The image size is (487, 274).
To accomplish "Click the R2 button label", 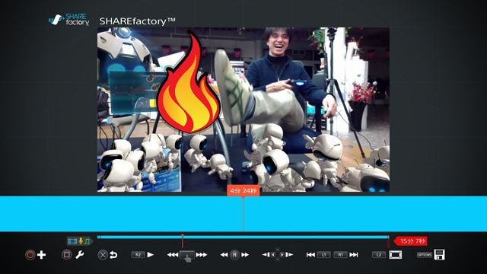I will pos(138,255).
